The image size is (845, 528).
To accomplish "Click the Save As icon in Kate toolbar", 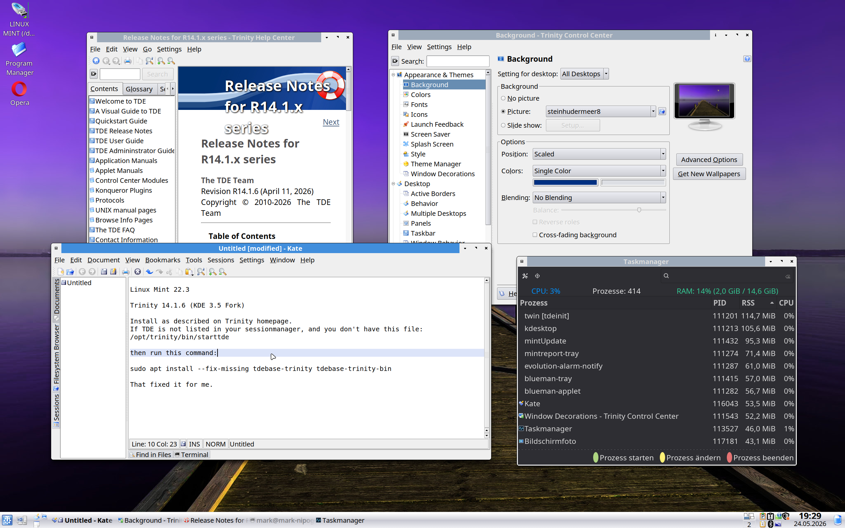I will pyautogui.click(x=113, y=272).
